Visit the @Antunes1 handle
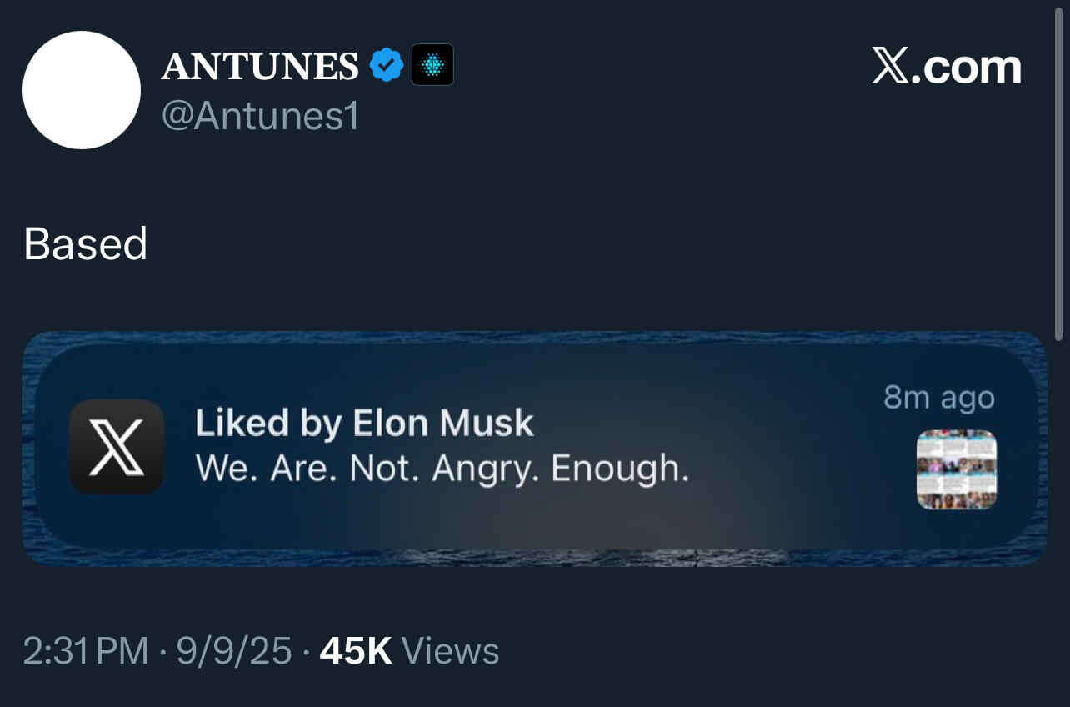 click(x=260, y=116)
